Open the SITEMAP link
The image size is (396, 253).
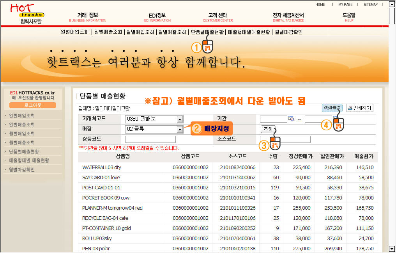coord(371,4)
